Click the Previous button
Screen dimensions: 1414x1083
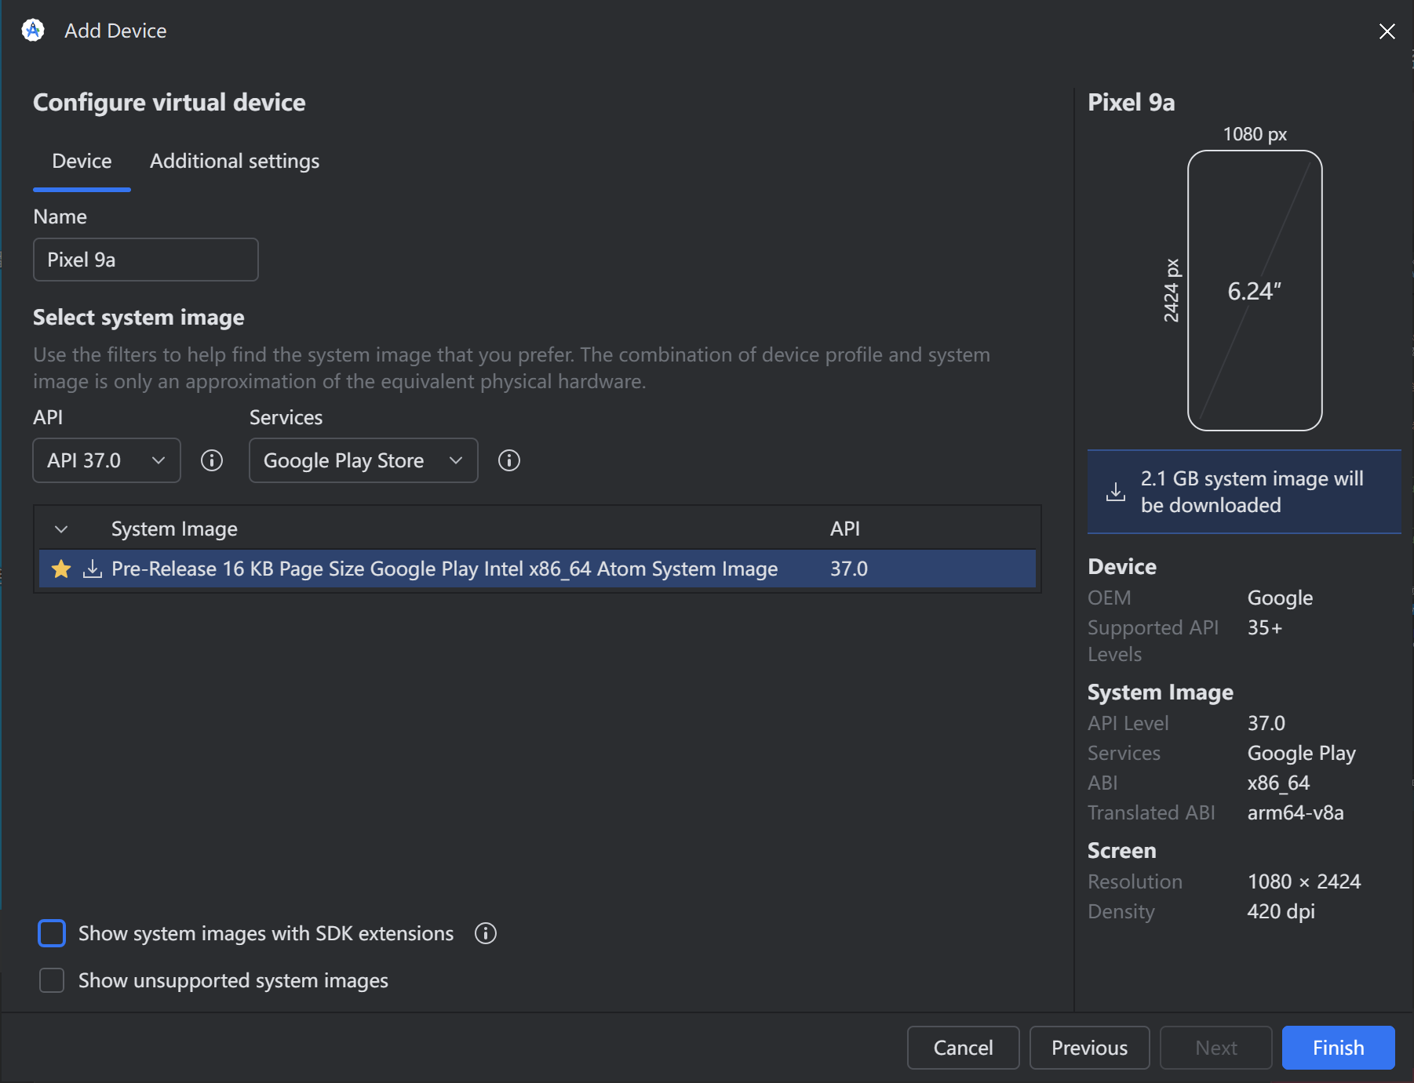click(1089, 1048)
